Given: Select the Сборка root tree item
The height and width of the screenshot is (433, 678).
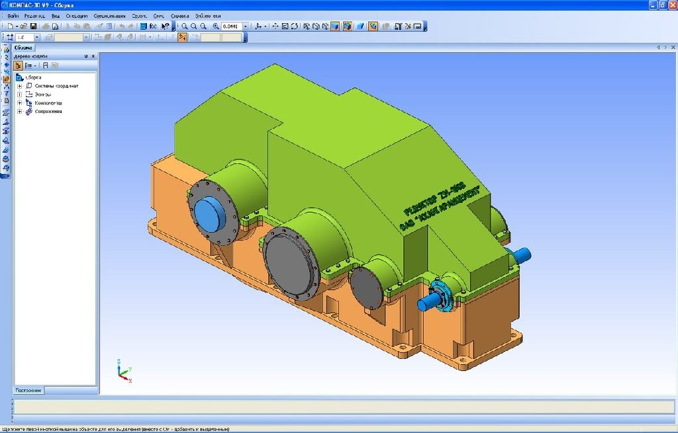Looking at the screenshot, I should tap(33, 77).
